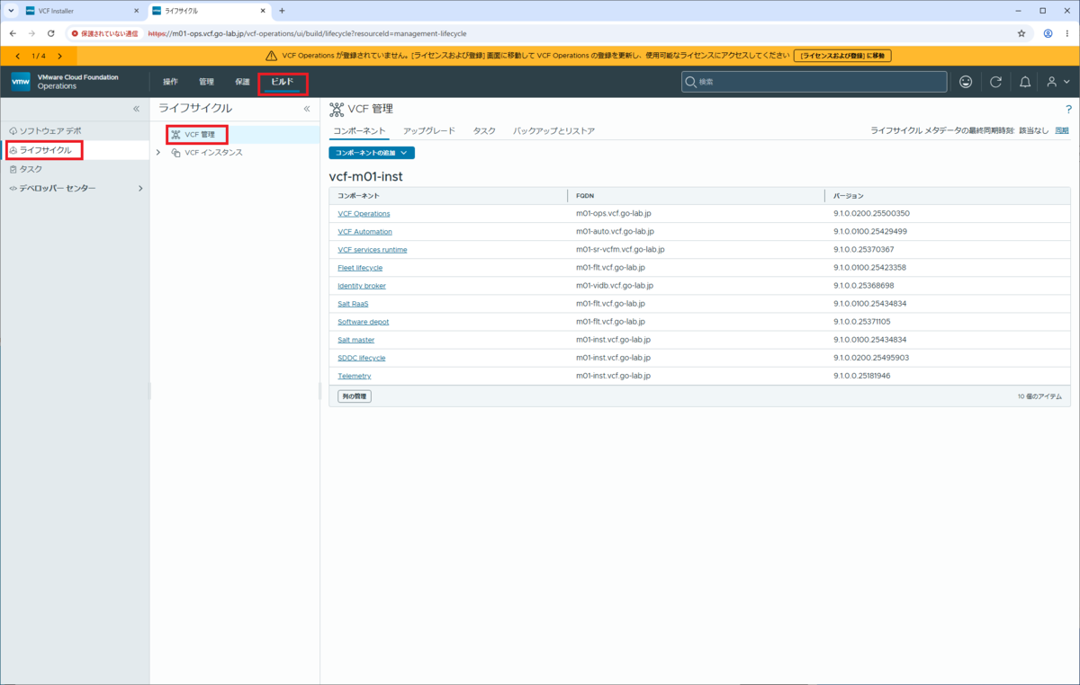Viewport: 1080px width, 685px height.
Task: Click the VMware vmw logo icon
Action: (x=20, y=82)
